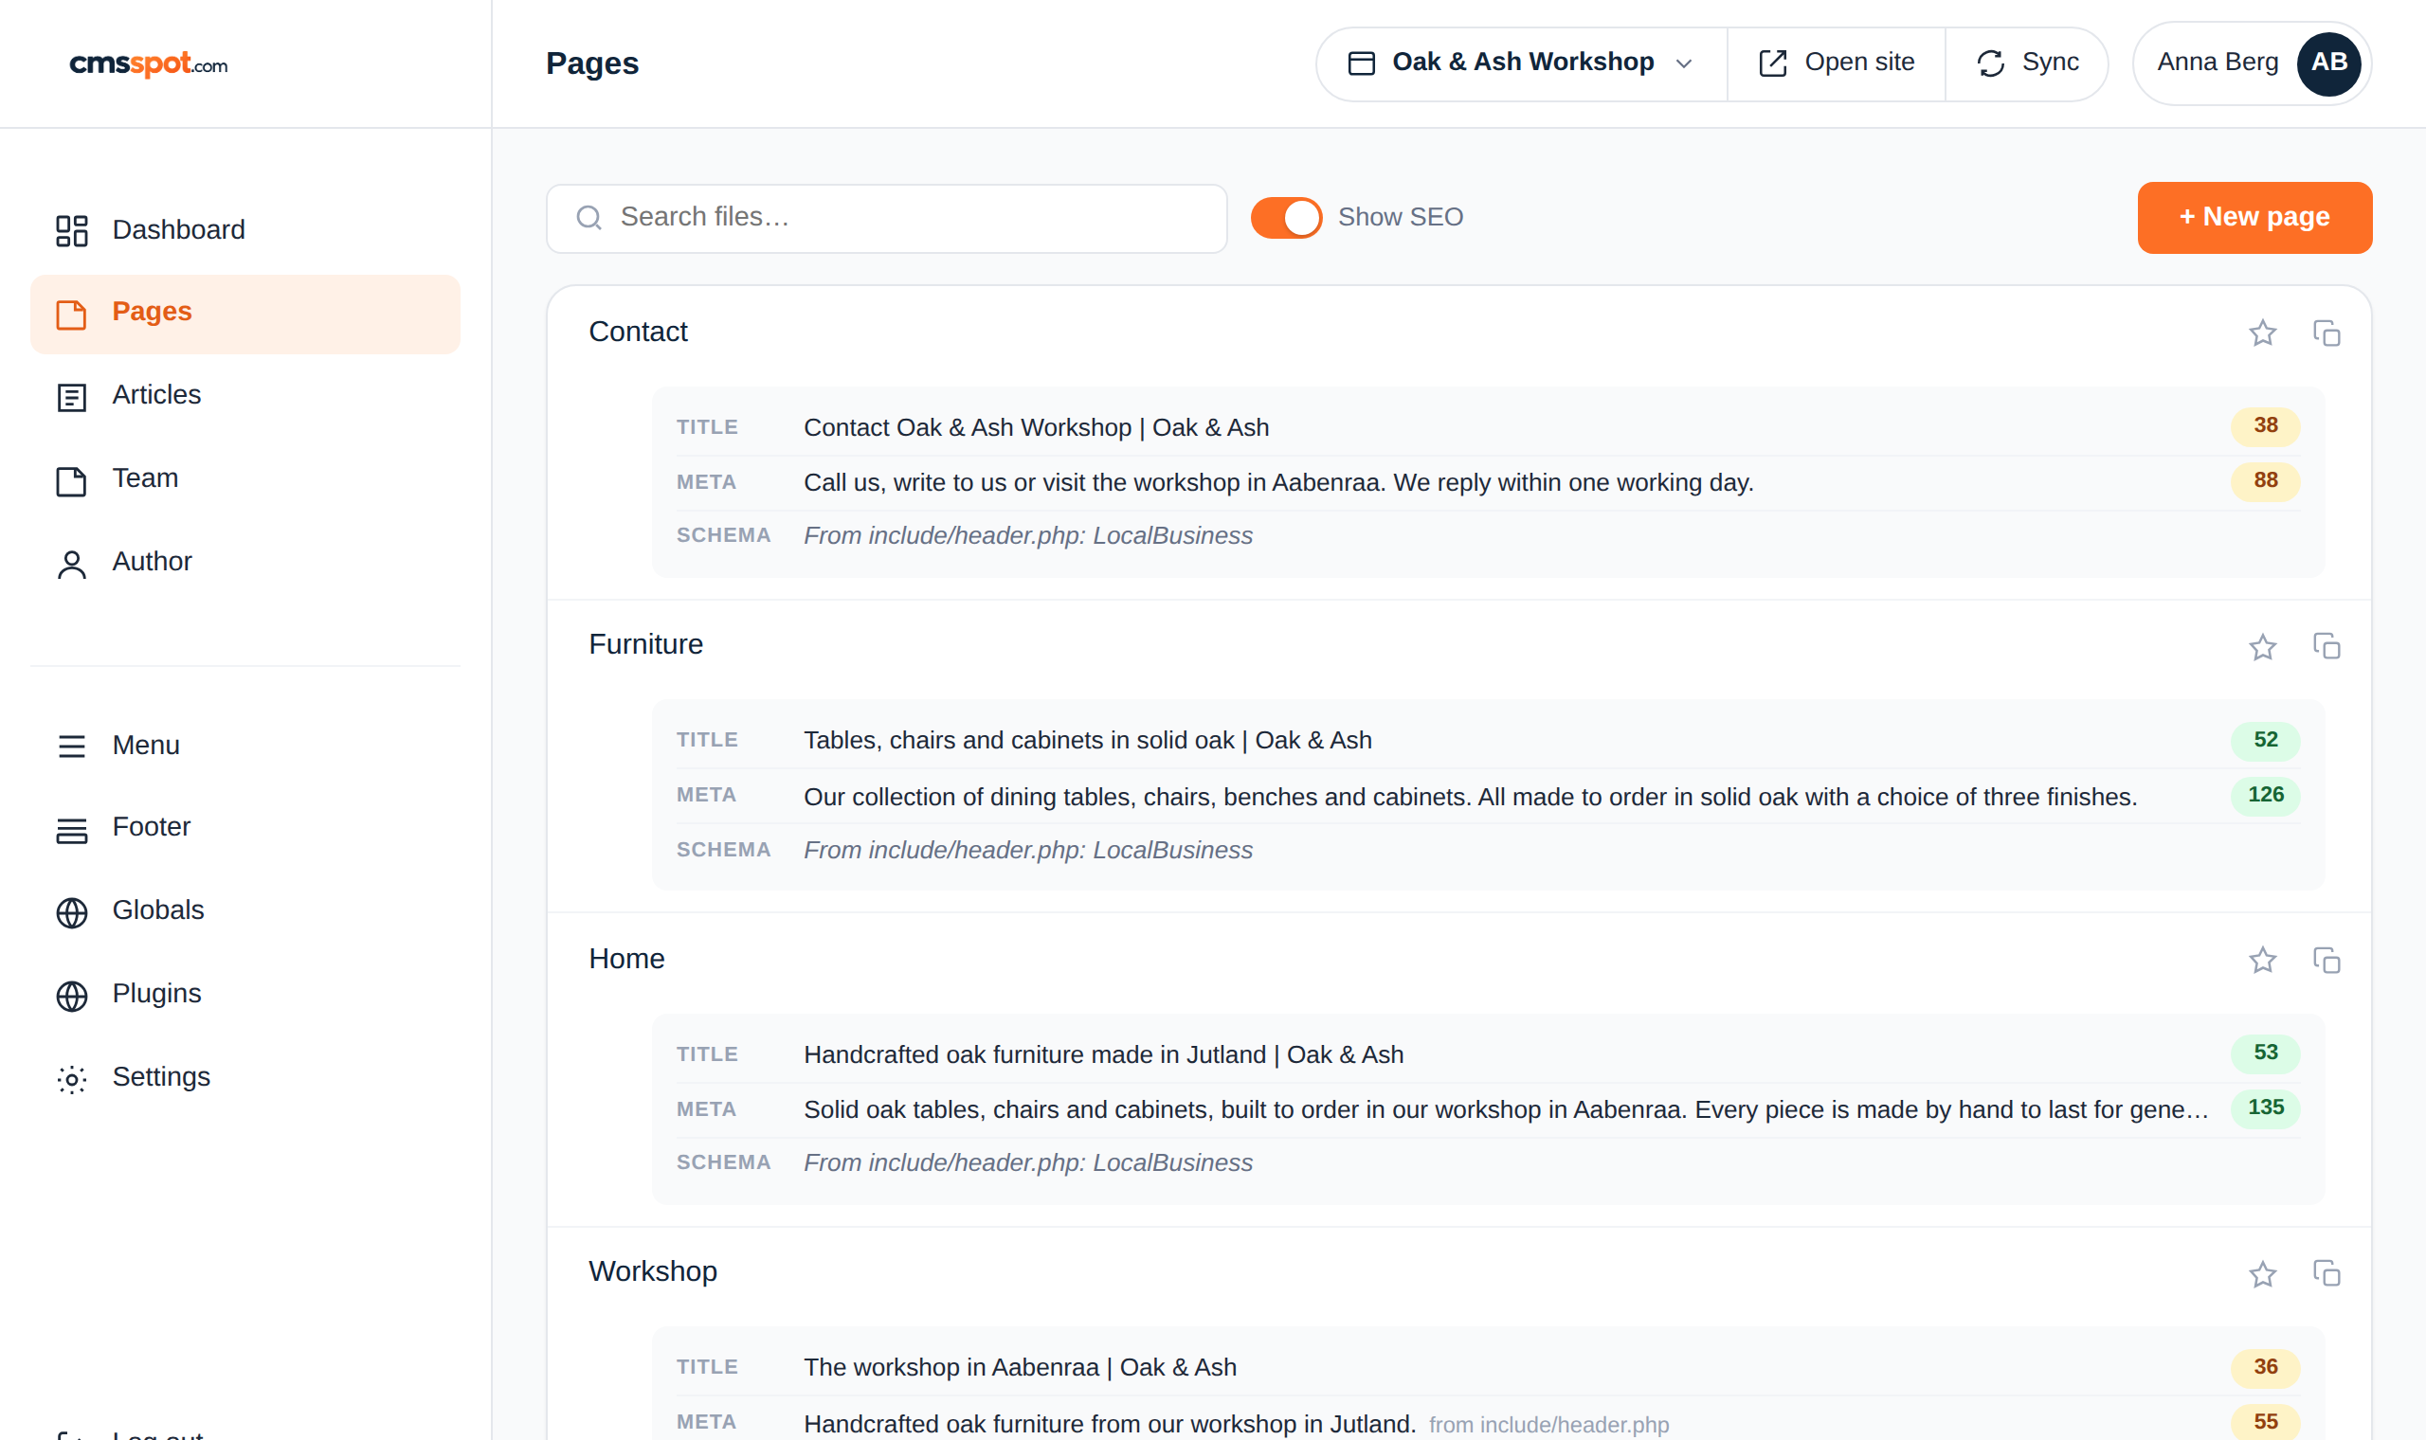Click the Home meta length badge 135
This screenshot has width=2426, height=1440.
[2265, 1108]
